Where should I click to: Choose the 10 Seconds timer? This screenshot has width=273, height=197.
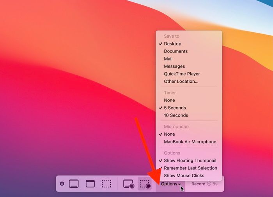click(176, 115)
